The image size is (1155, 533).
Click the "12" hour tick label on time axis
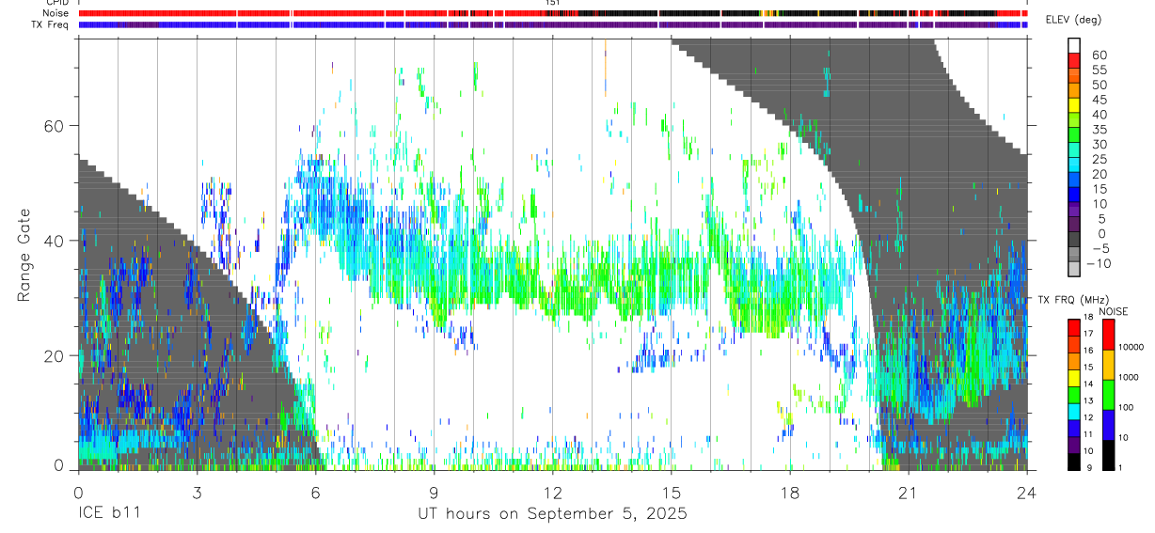pyautogui.click(x=552, y=492)
